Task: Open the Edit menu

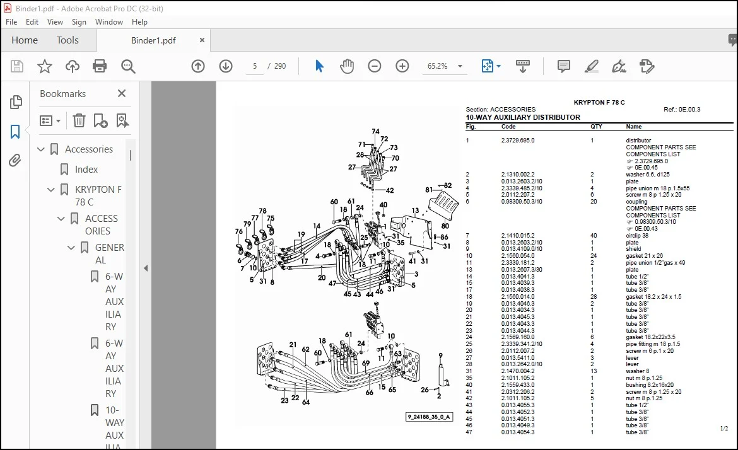Action: click(32, 21)
